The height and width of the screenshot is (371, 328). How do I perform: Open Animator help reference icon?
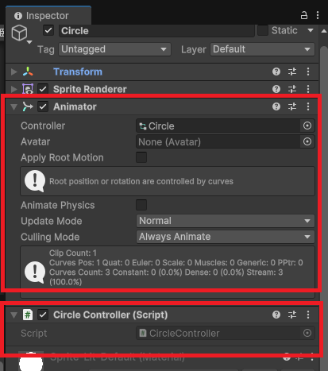[276, 106]
